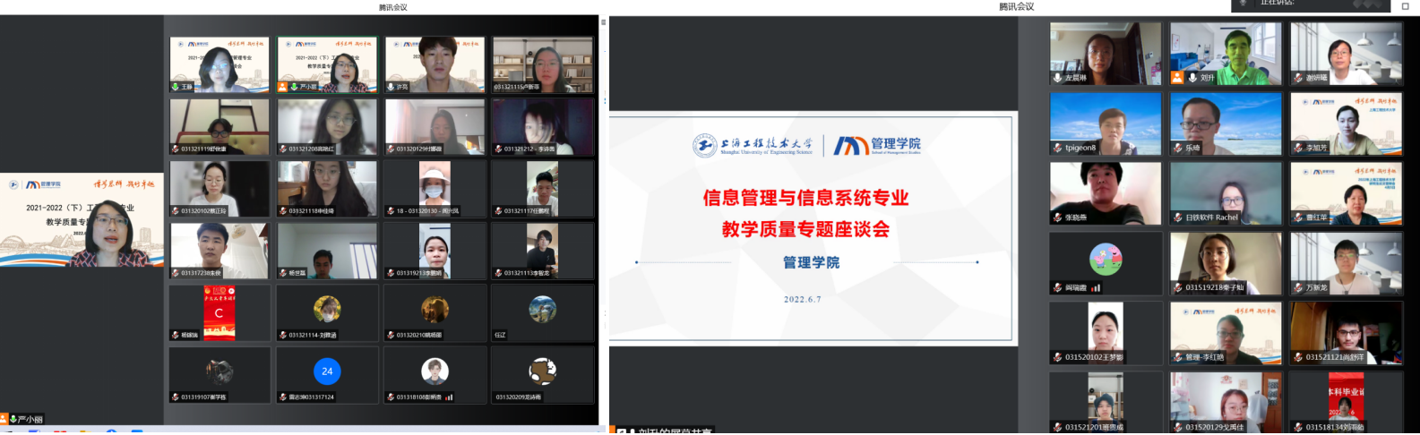This screenshot has width=1420, height=435.
Task: Click the maximize button of the right meeting window
Action: [1406, 6]
